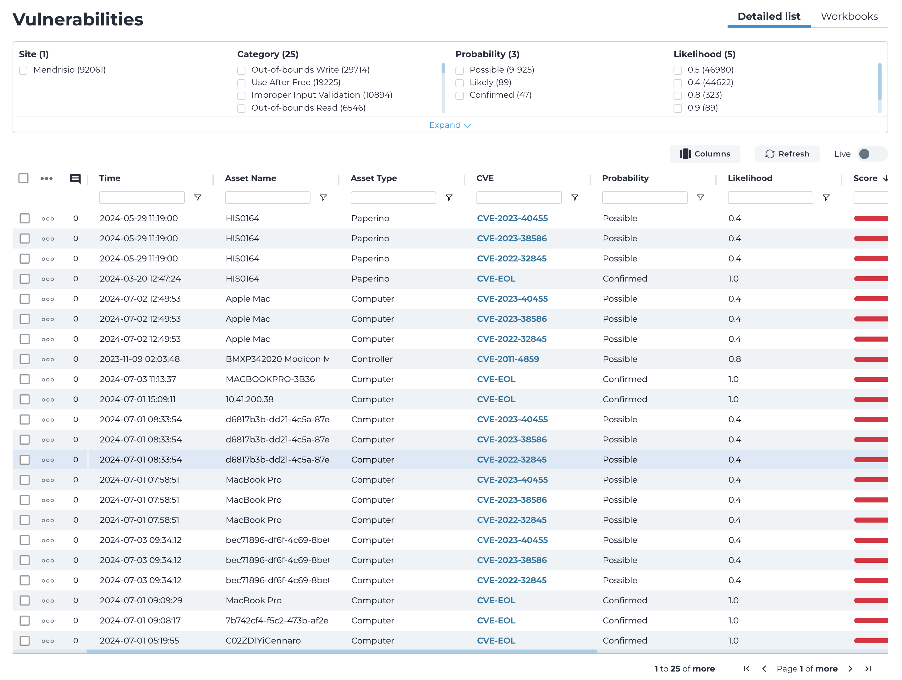The image size is (902, 680).
Task: Go to the next page
Action: 850,669
